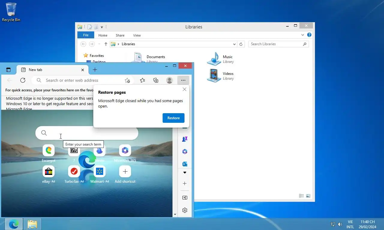This screenshot has width=384, height=230.
Task: Open Outlook icon in Edge sidebar
Action: [x=185, y=164]
